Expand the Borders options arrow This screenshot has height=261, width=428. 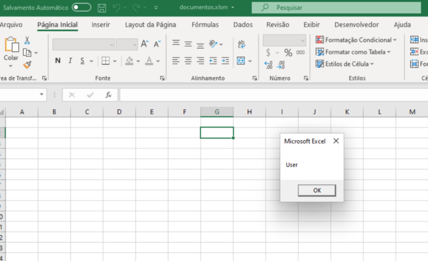115,61
